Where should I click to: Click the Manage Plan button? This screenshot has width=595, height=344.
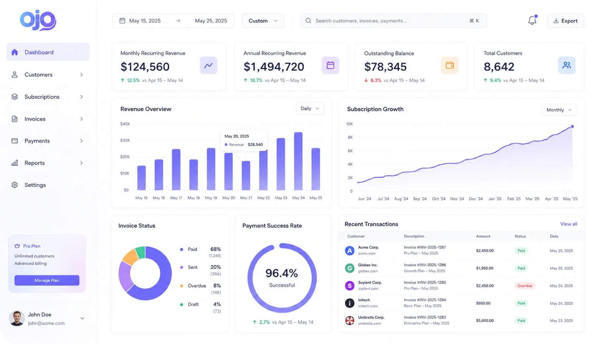pyautogui.click(x=47, y=280)
